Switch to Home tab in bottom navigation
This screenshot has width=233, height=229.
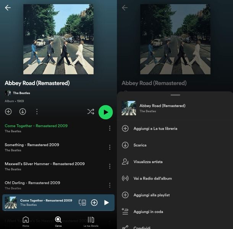click(26, 221)
